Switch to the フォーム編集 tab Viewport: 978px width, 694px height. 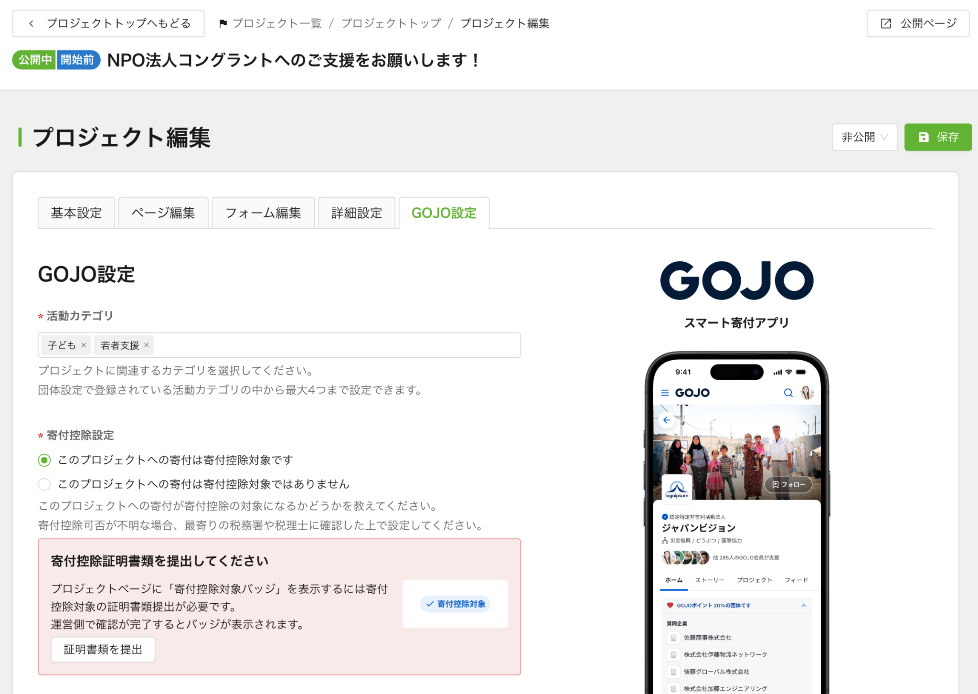(263, 213)
